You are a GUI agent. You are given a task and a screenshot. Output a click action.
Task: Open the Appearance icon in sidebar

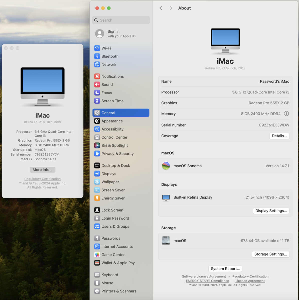(x=97, y=121)
